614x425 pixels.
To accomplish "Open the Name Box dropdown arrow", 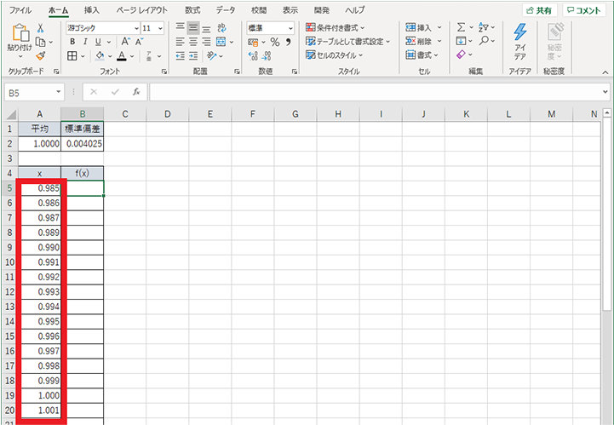I will point(59,92).
